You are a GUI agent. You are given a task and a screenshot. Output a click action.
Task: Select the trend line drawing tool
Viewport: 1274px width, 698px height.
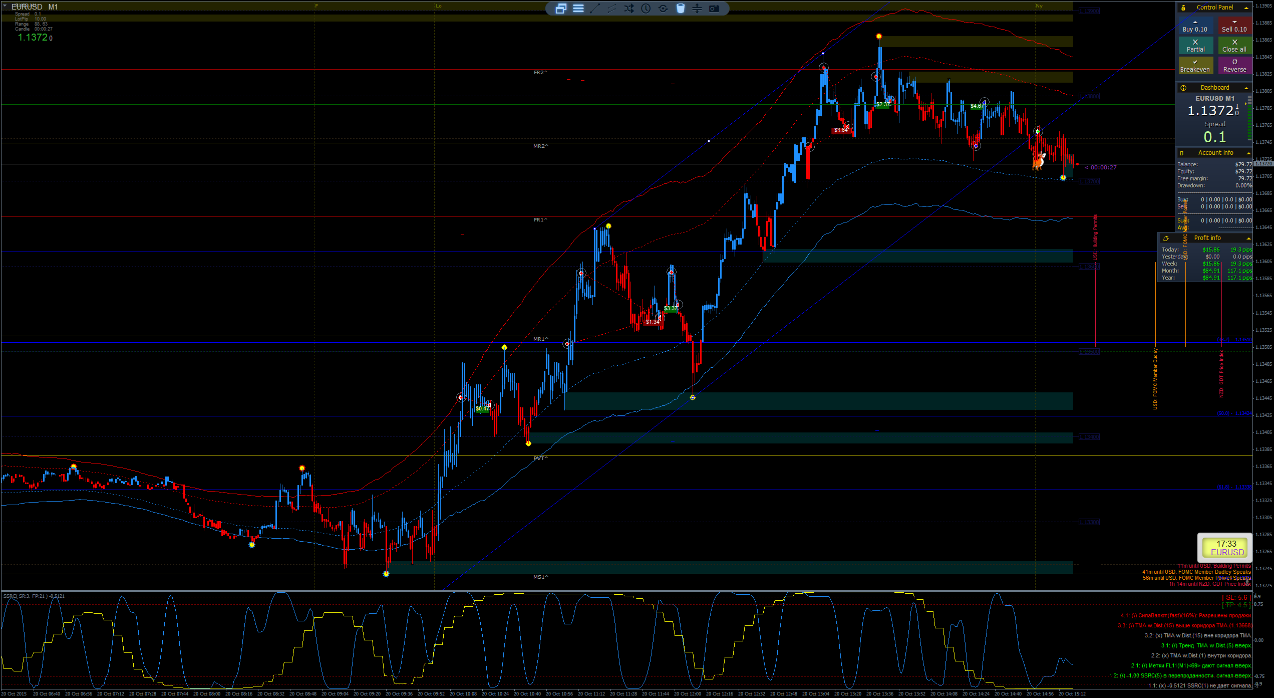click(595, 9)
